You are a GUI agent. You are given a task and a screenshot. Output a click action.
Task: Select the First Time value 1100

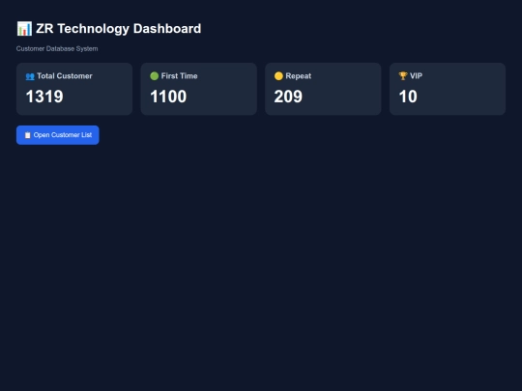coord(168,97)
